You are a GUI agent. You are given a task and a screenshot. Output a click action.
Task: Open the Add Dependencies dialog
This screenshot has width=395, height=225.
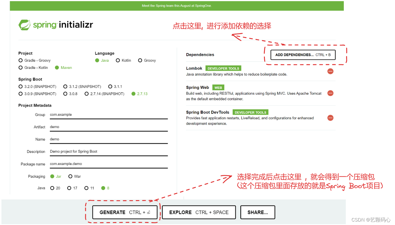[303, 55]
